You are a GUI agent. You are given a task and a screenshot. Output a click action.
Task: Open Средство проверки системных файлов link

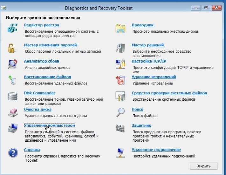click(169, 93)
